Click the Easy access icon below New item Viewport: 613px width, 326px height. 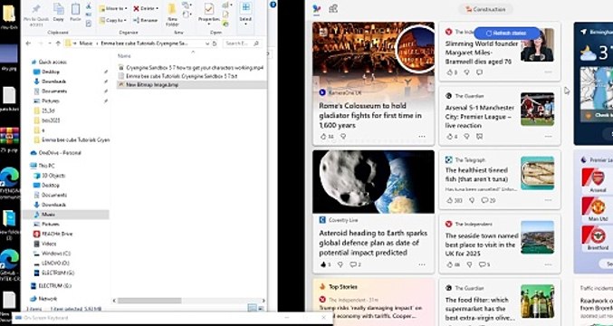click(x=187, y=14)
